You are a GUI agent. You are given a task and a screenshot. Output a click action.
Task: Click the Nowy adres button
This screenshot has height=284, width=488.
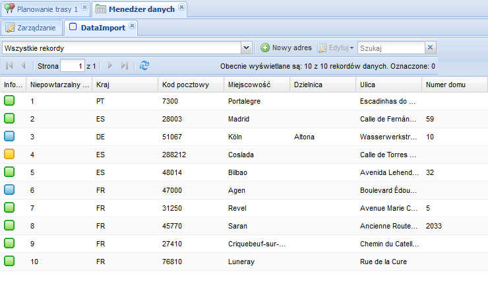[x=286, y=48]
